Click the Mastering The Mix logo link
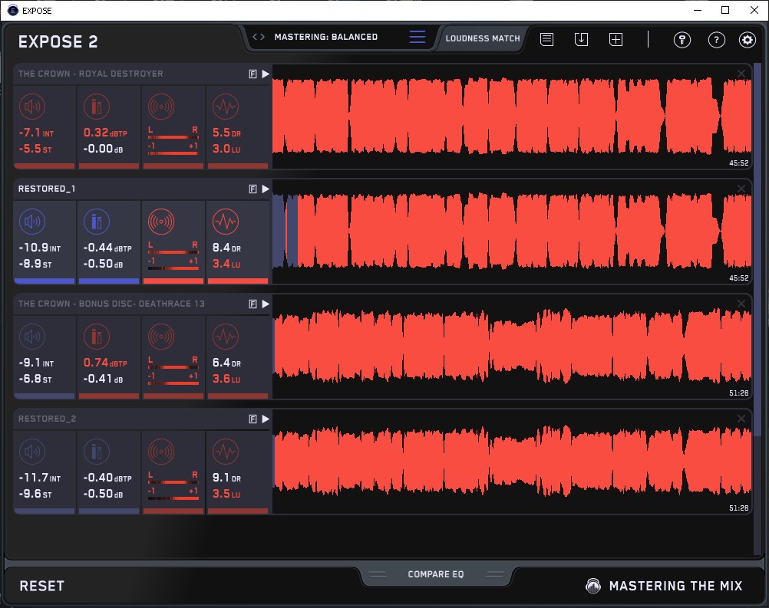The width and height of the screenshot is (769, 608). tap(664, 586)
